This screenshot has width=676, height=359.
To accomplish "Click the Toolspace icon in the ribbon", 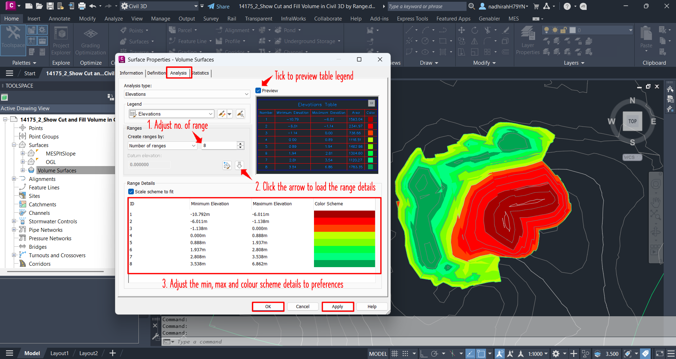I will tap(13, 37).
